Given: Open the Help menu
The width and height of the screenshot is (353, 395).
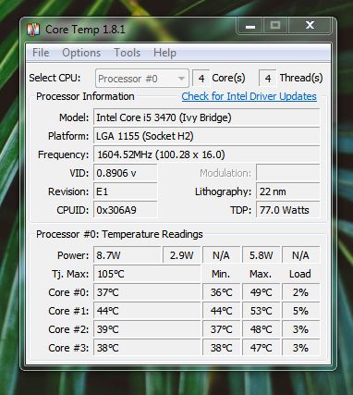Looking at the screenshot, I should tap(164, 53).
